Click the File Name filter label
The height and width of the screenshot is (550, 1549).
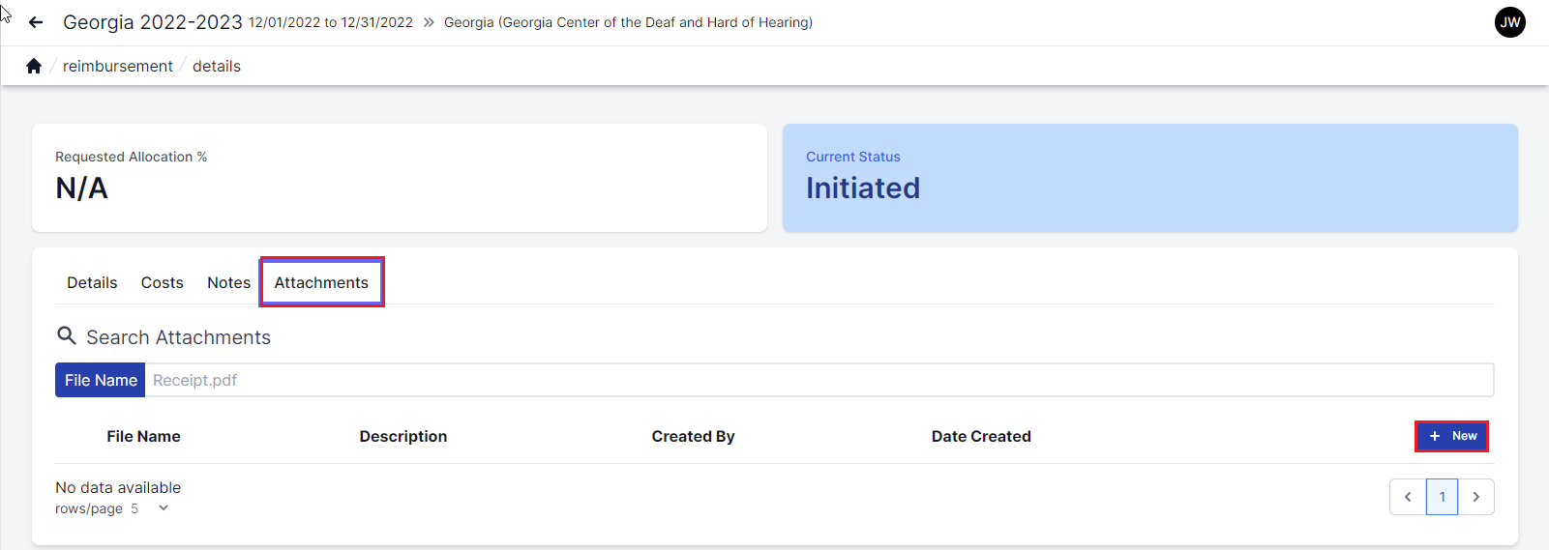coord(101,380)
